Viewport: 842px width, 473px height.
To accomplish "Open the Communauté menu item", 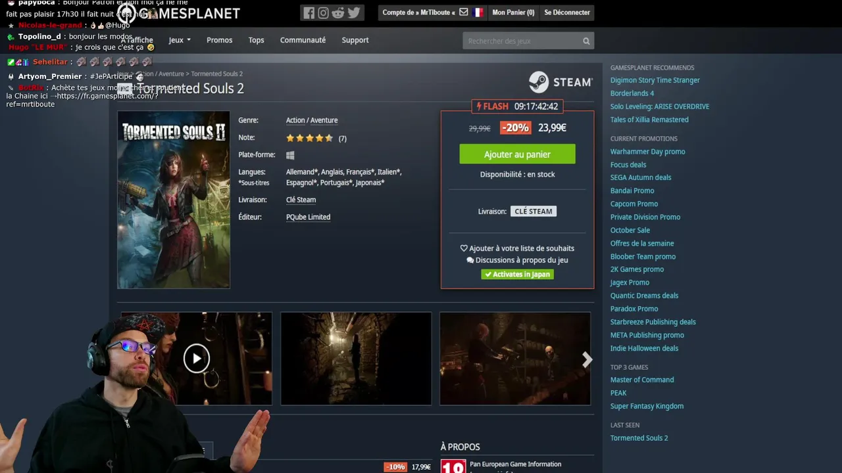I will coord(303,40).
